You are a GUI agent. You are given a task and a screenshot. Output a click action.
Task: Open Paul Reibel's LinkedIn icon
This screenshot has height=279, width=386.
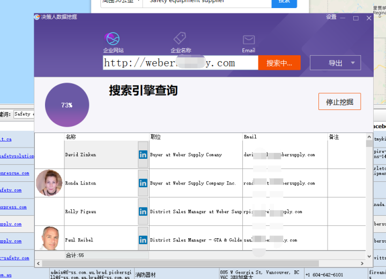coord(143,240)
